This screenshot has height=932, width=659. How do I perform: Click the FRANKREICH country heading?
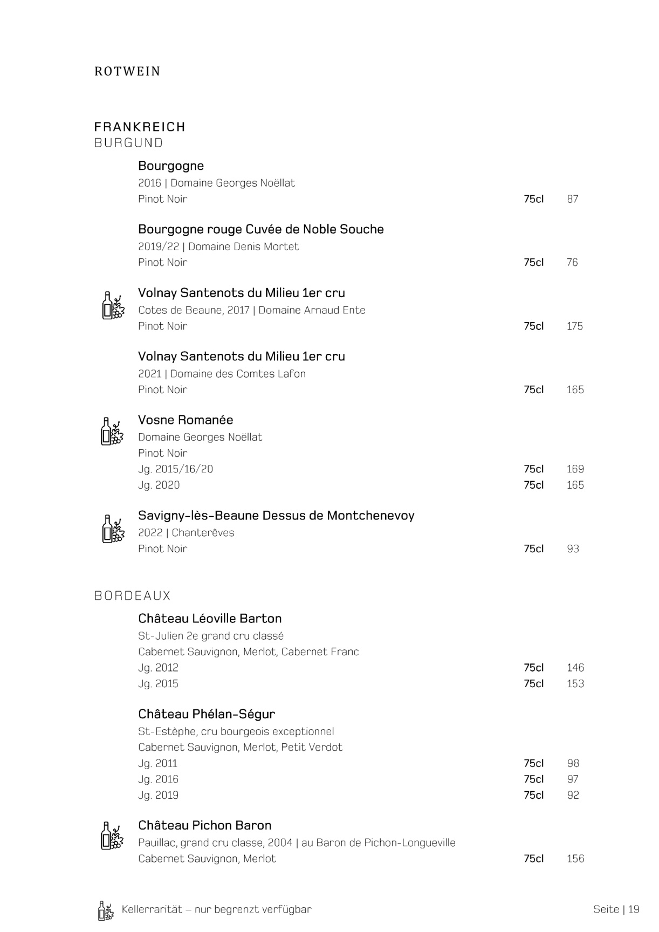(140, 127)
